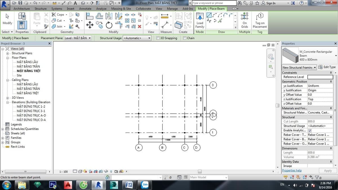Click the Rotate tool icon
Image resolution: width=338 pixels, height=190 pixels.
109,25
